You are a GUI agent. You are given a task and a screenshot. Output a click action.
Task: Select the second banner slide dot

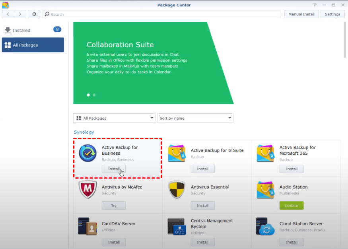tap(94, 95)
